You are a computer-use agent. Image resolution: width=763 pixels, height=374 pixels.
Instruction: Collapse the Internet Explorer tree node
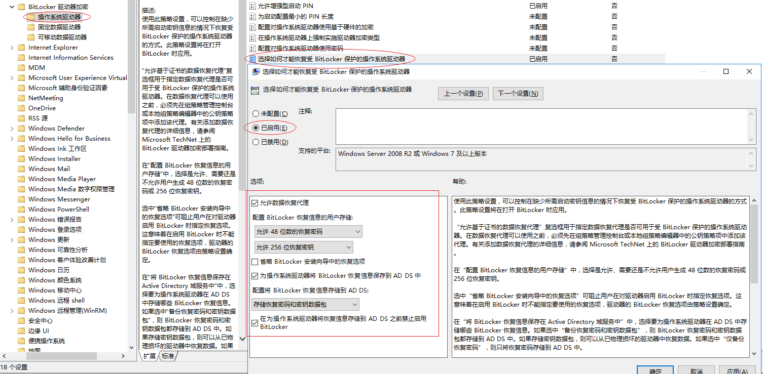point(11,47)
